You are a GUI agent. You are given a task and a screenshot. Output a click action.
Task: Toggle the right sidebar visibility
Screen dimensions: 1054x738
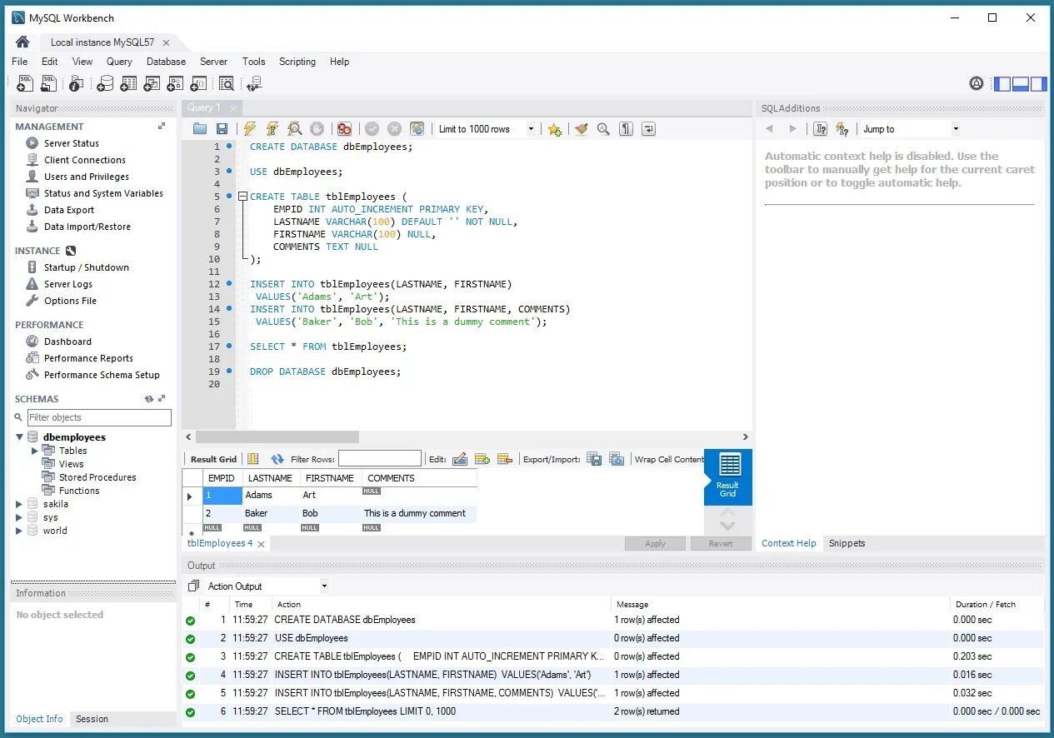1037,83
